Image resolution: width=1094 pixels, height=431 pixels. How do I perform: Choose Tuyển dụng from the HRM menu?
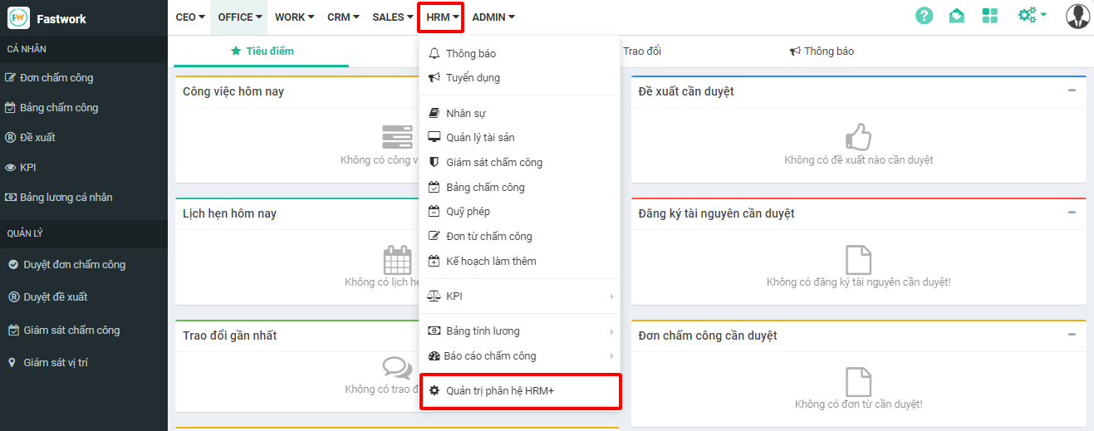click(x=473, y=78)
